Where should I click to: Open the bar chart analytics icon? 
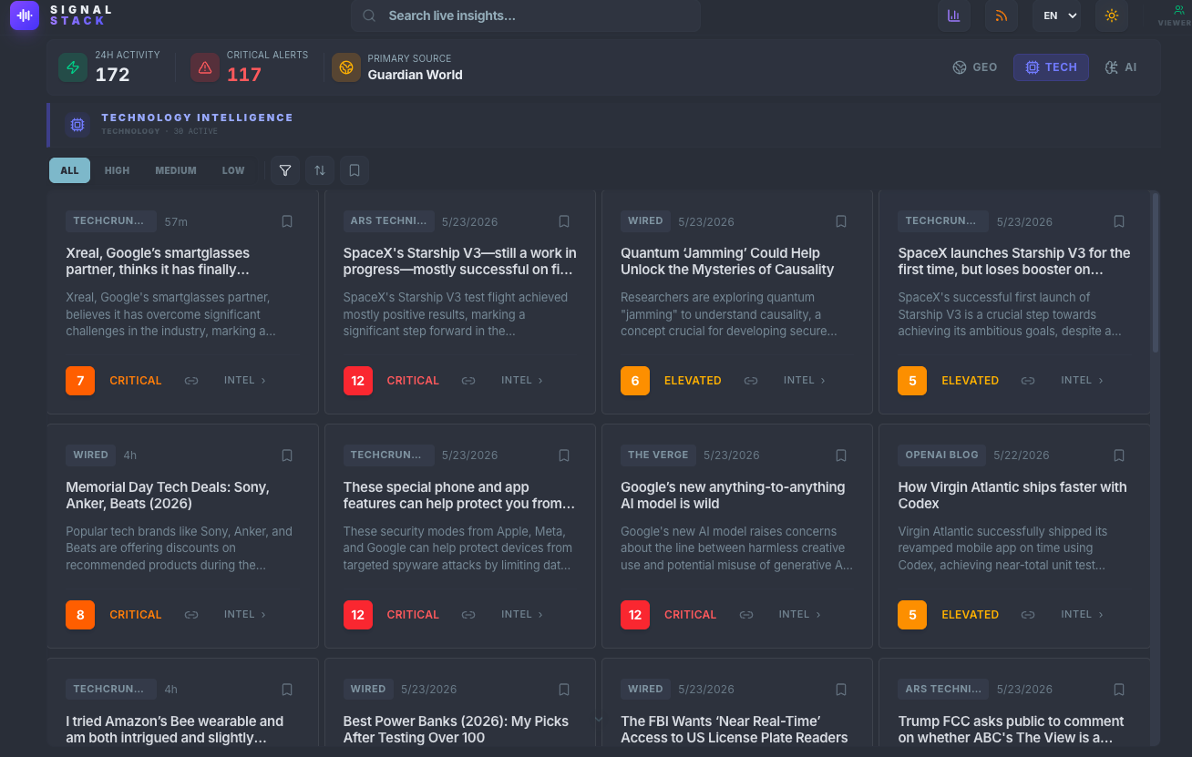[954, 15]
